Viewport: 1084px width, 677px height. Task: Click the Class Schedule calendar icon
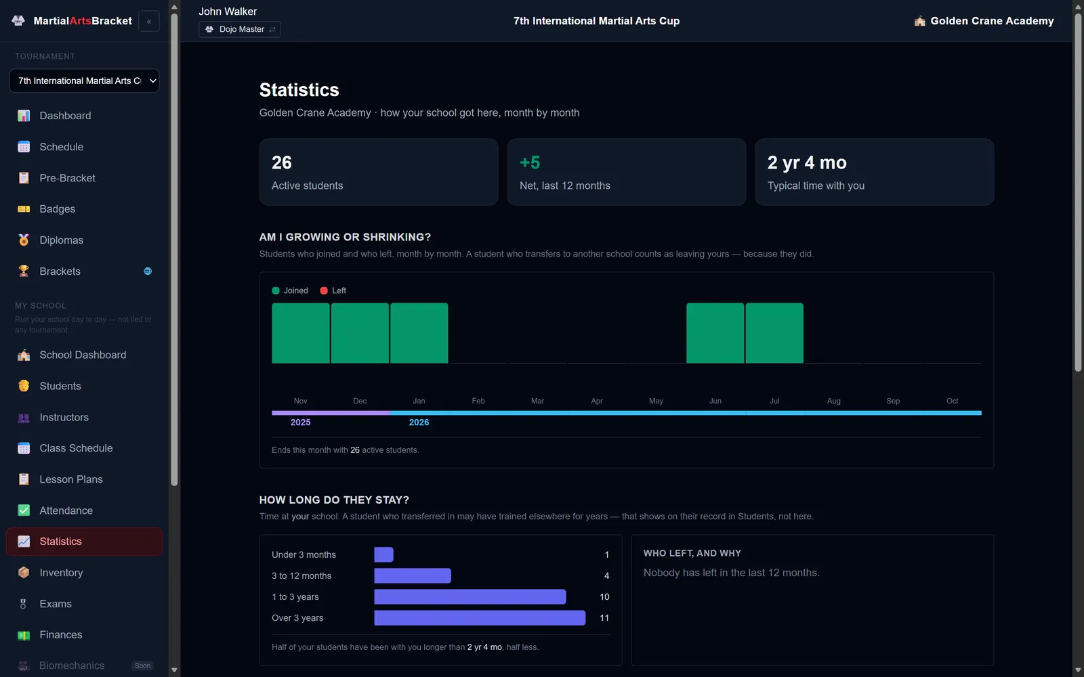(24, 448)
